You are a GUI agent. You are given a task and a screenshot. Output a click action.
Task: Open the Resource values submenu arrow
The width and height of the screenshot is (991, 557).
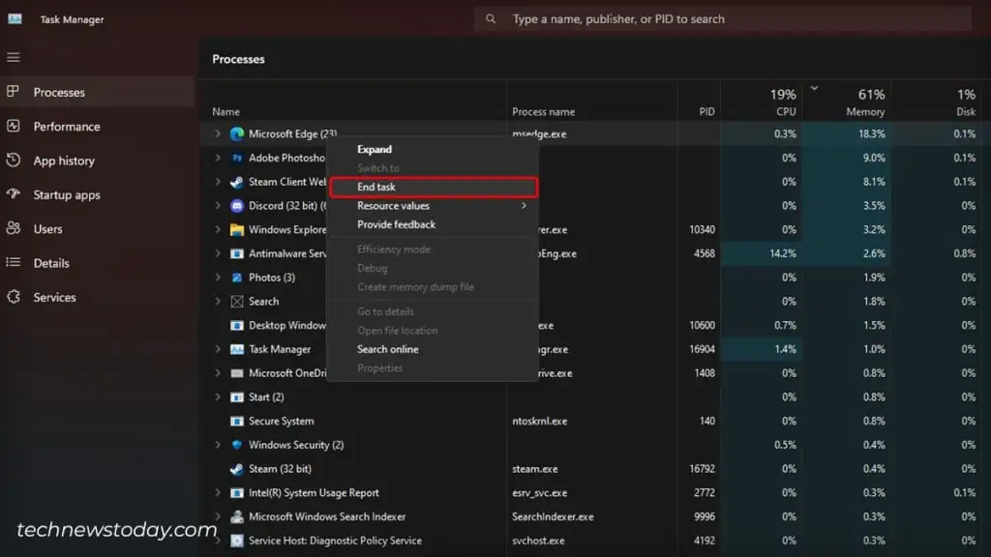point(524,206)
